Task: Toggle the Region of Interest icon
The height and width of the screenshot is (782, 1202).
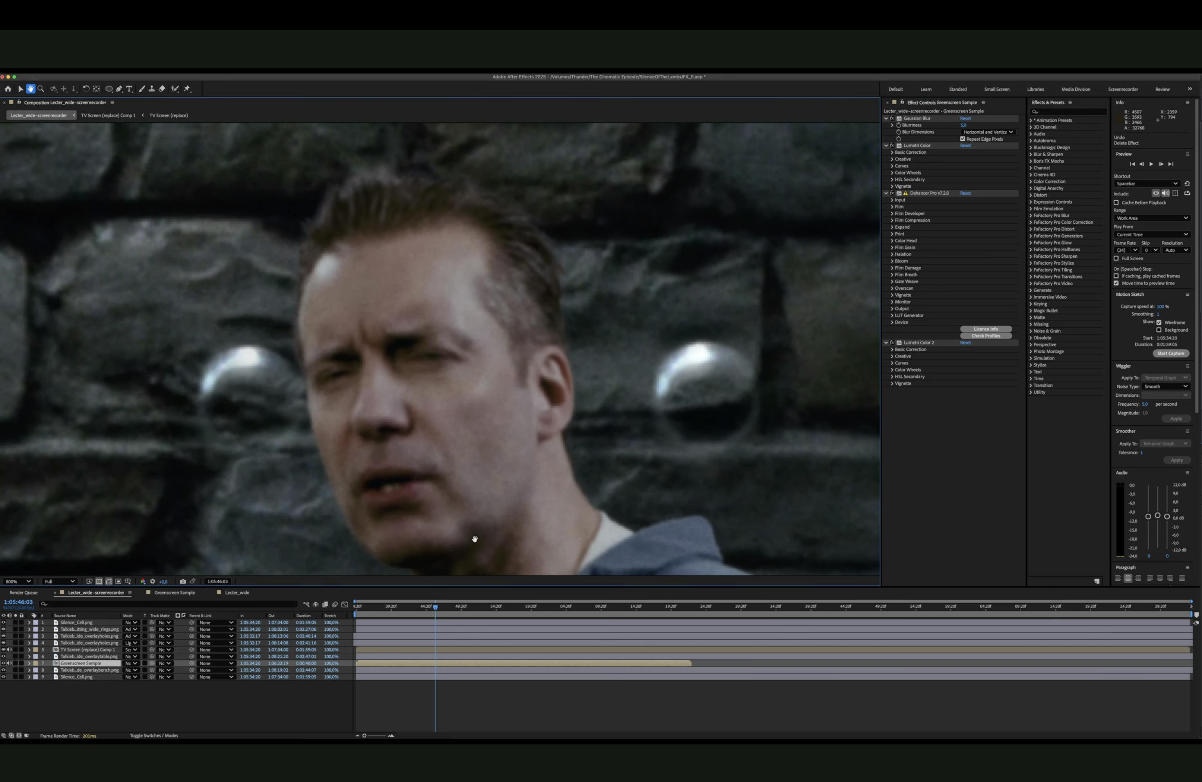Action: [x=118, y=582]
